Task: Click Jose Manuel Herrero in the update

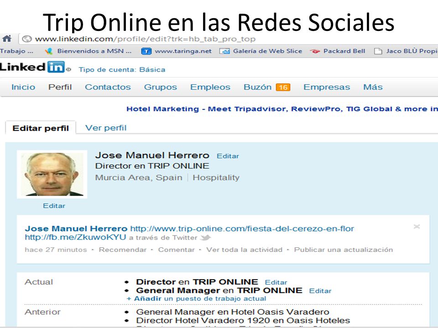Action: click(x=76, y=229)
